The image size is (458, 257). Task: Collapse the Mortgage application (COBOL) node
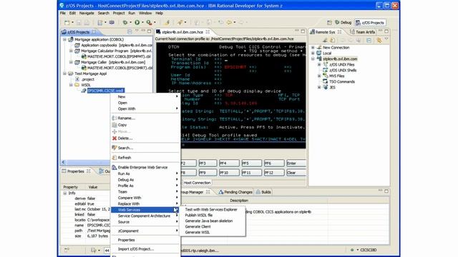click(x=64, y=39)
